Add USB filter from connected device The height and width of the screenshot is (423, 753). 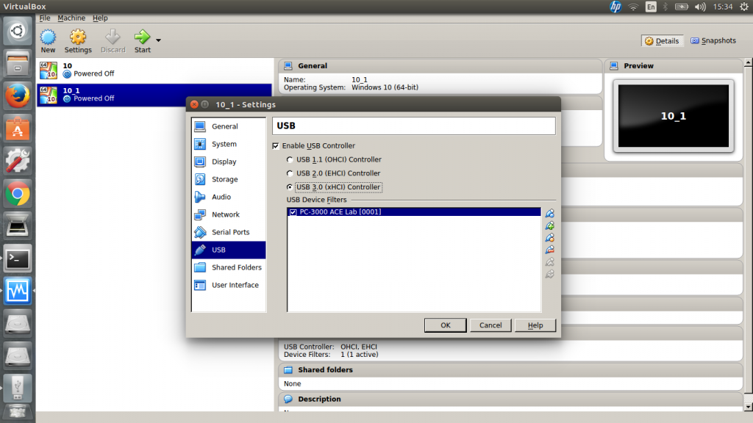[x=549, y=226]
